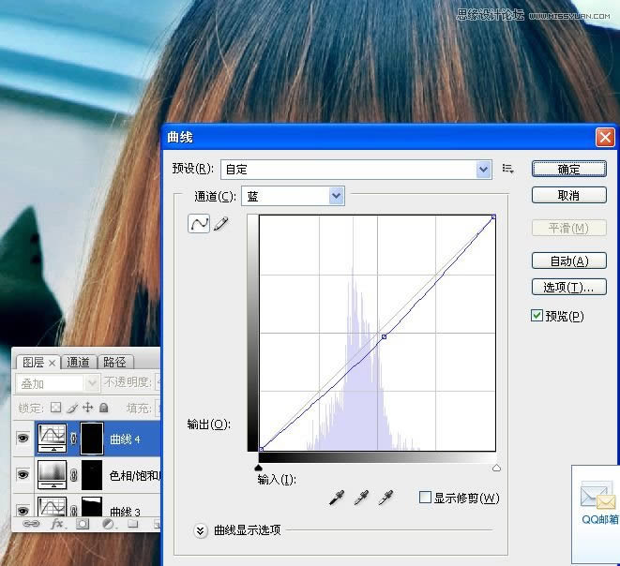The height and width of the screenshot is (566, 620).
Task: Open the preset options menu icon
Action: (507, 169)
